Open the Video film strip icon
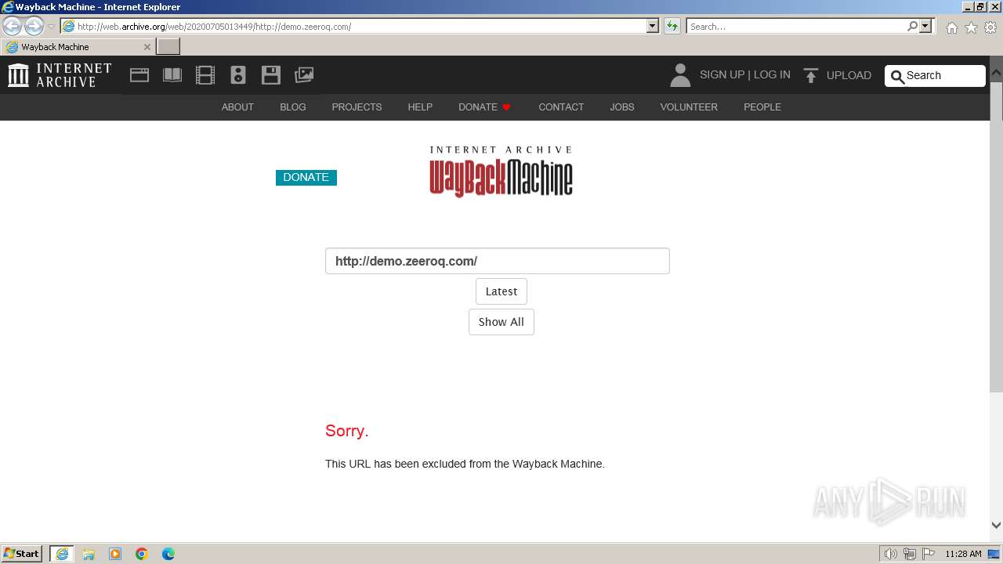The image size is (1003, 564). coord(205,75)
